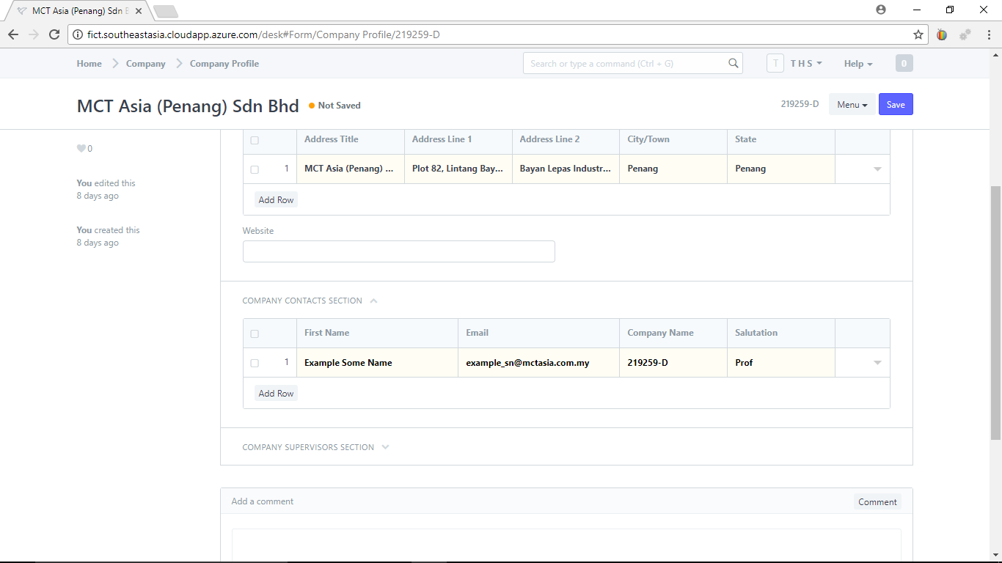Click the City/Town column header

click(673, 139)
